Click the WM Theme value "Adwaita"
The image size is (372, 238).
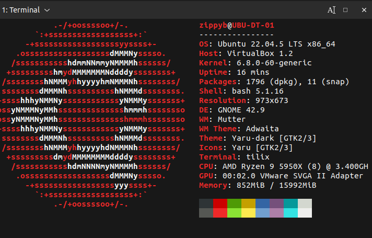262,129
